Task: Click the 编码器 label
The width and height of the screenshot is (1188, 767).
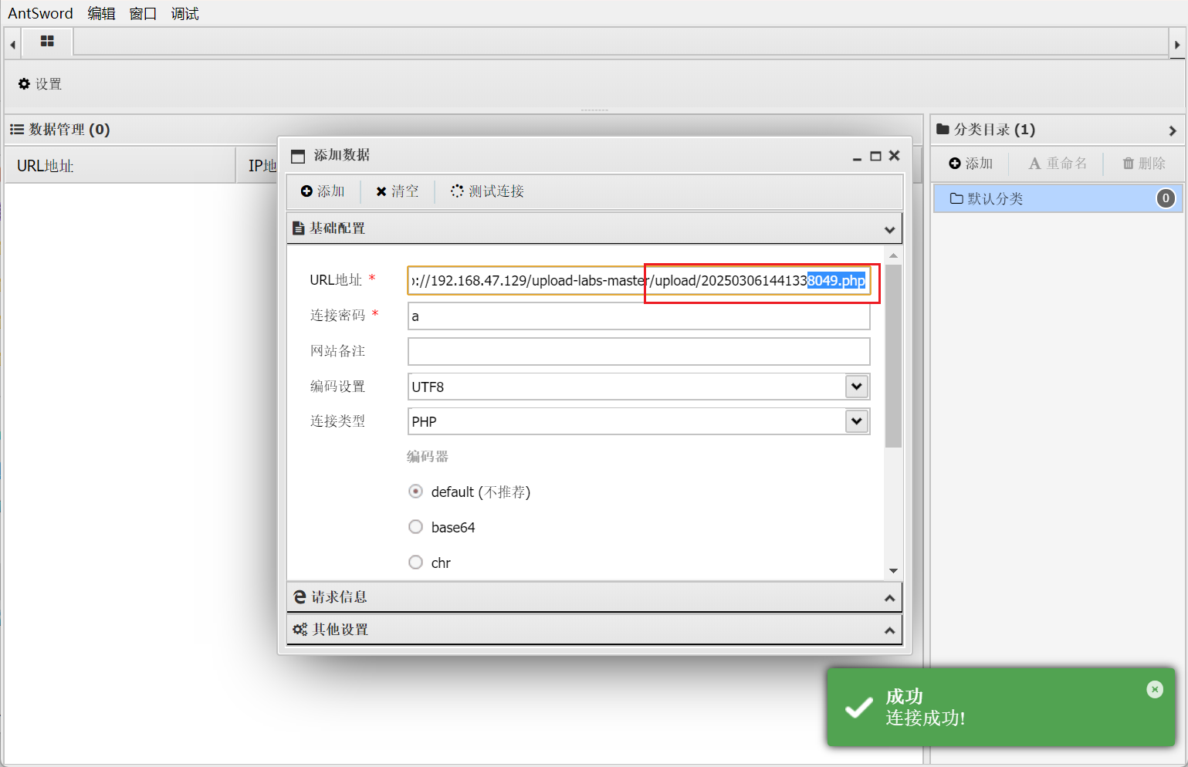Action: click(x=428, y=456)
